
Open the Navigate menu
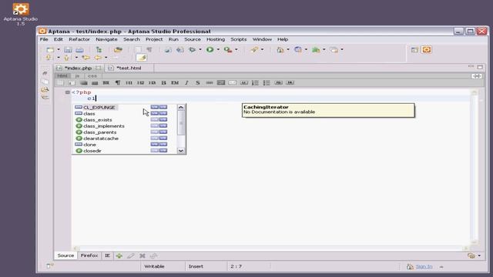[x=106, y=39]
